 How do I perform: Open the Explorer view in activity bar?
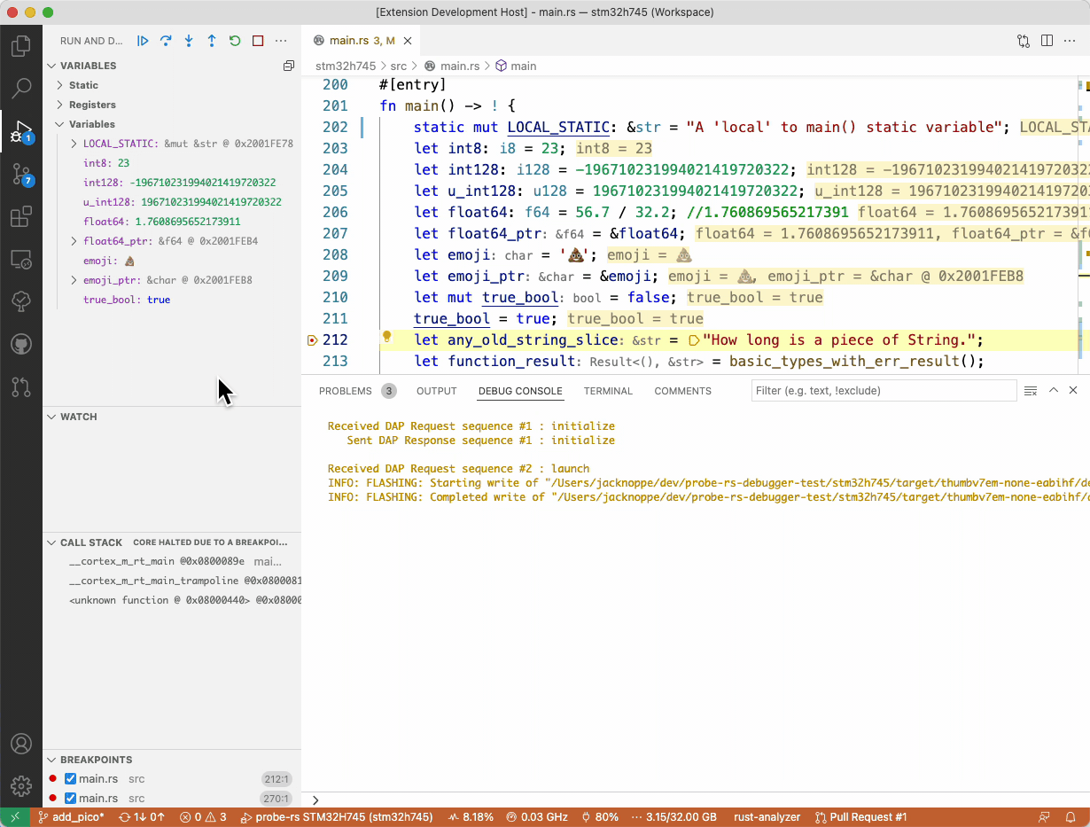(x=21, y=46)
